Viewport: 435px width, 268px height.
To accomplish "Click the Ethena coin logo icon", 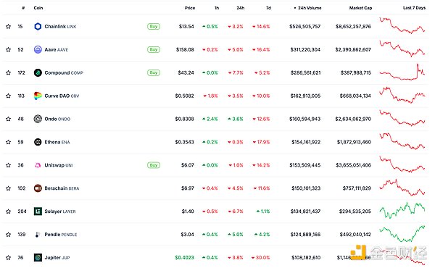I will click(38, 142).
